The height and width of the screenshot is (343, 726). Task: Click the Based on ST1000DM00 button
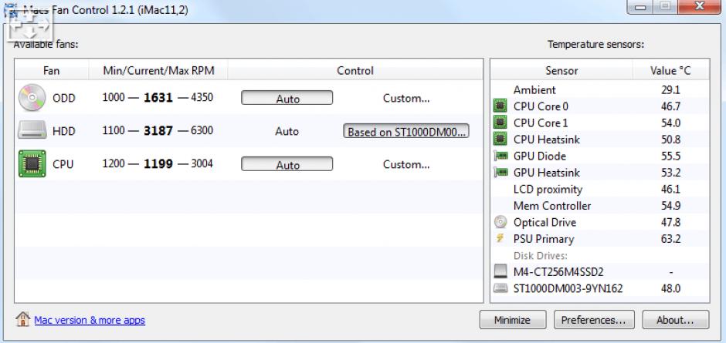[x=406, y=132]
